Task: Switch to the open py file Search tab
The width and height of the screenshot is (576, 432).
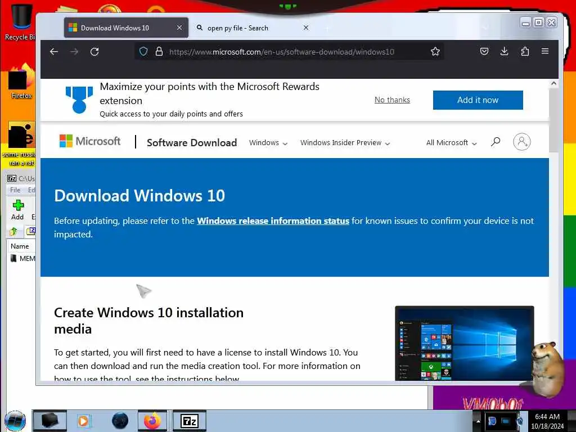Action: pos(253,28)
